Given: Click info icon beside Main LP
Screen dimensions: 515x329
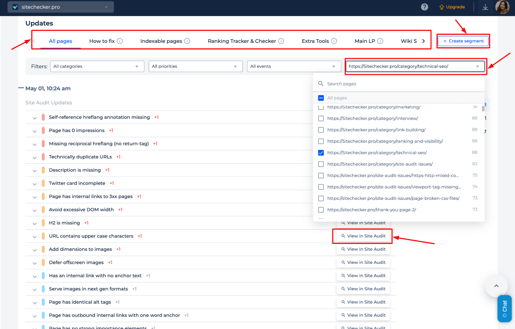Looking at the screenshot, I should click(x=380, y=41).
